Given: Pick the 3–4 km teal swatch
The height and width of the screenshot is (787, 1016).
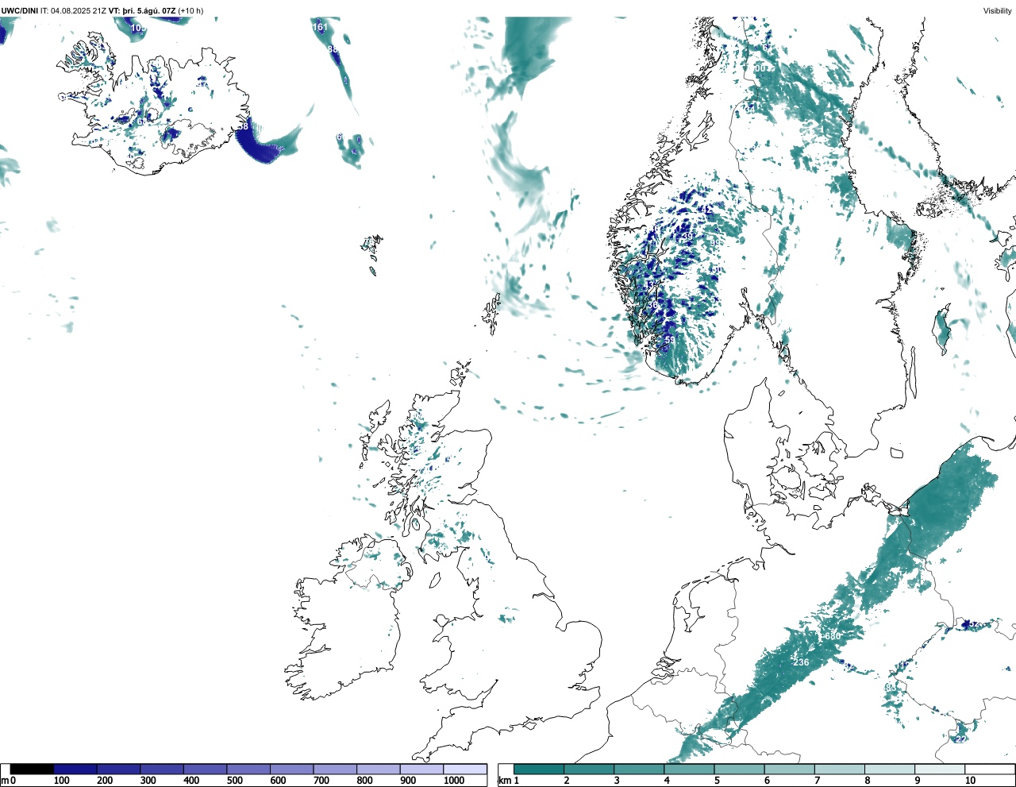Looking at the screenshot, I should [x=639, y=770].
